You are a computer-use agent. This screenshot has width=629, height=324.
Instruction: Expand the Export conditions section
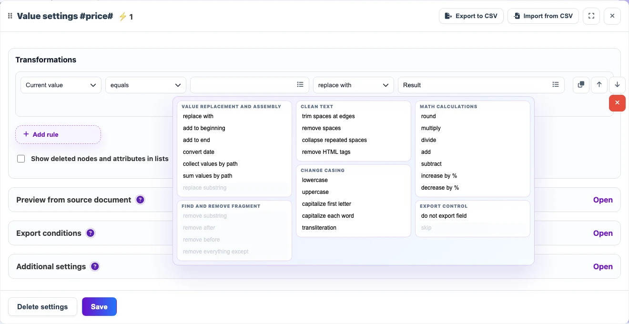click(603, 233)
